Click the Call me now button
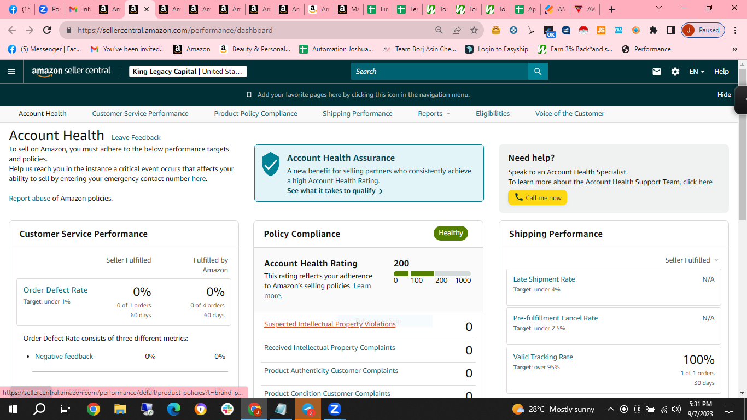 click(538, 197)
